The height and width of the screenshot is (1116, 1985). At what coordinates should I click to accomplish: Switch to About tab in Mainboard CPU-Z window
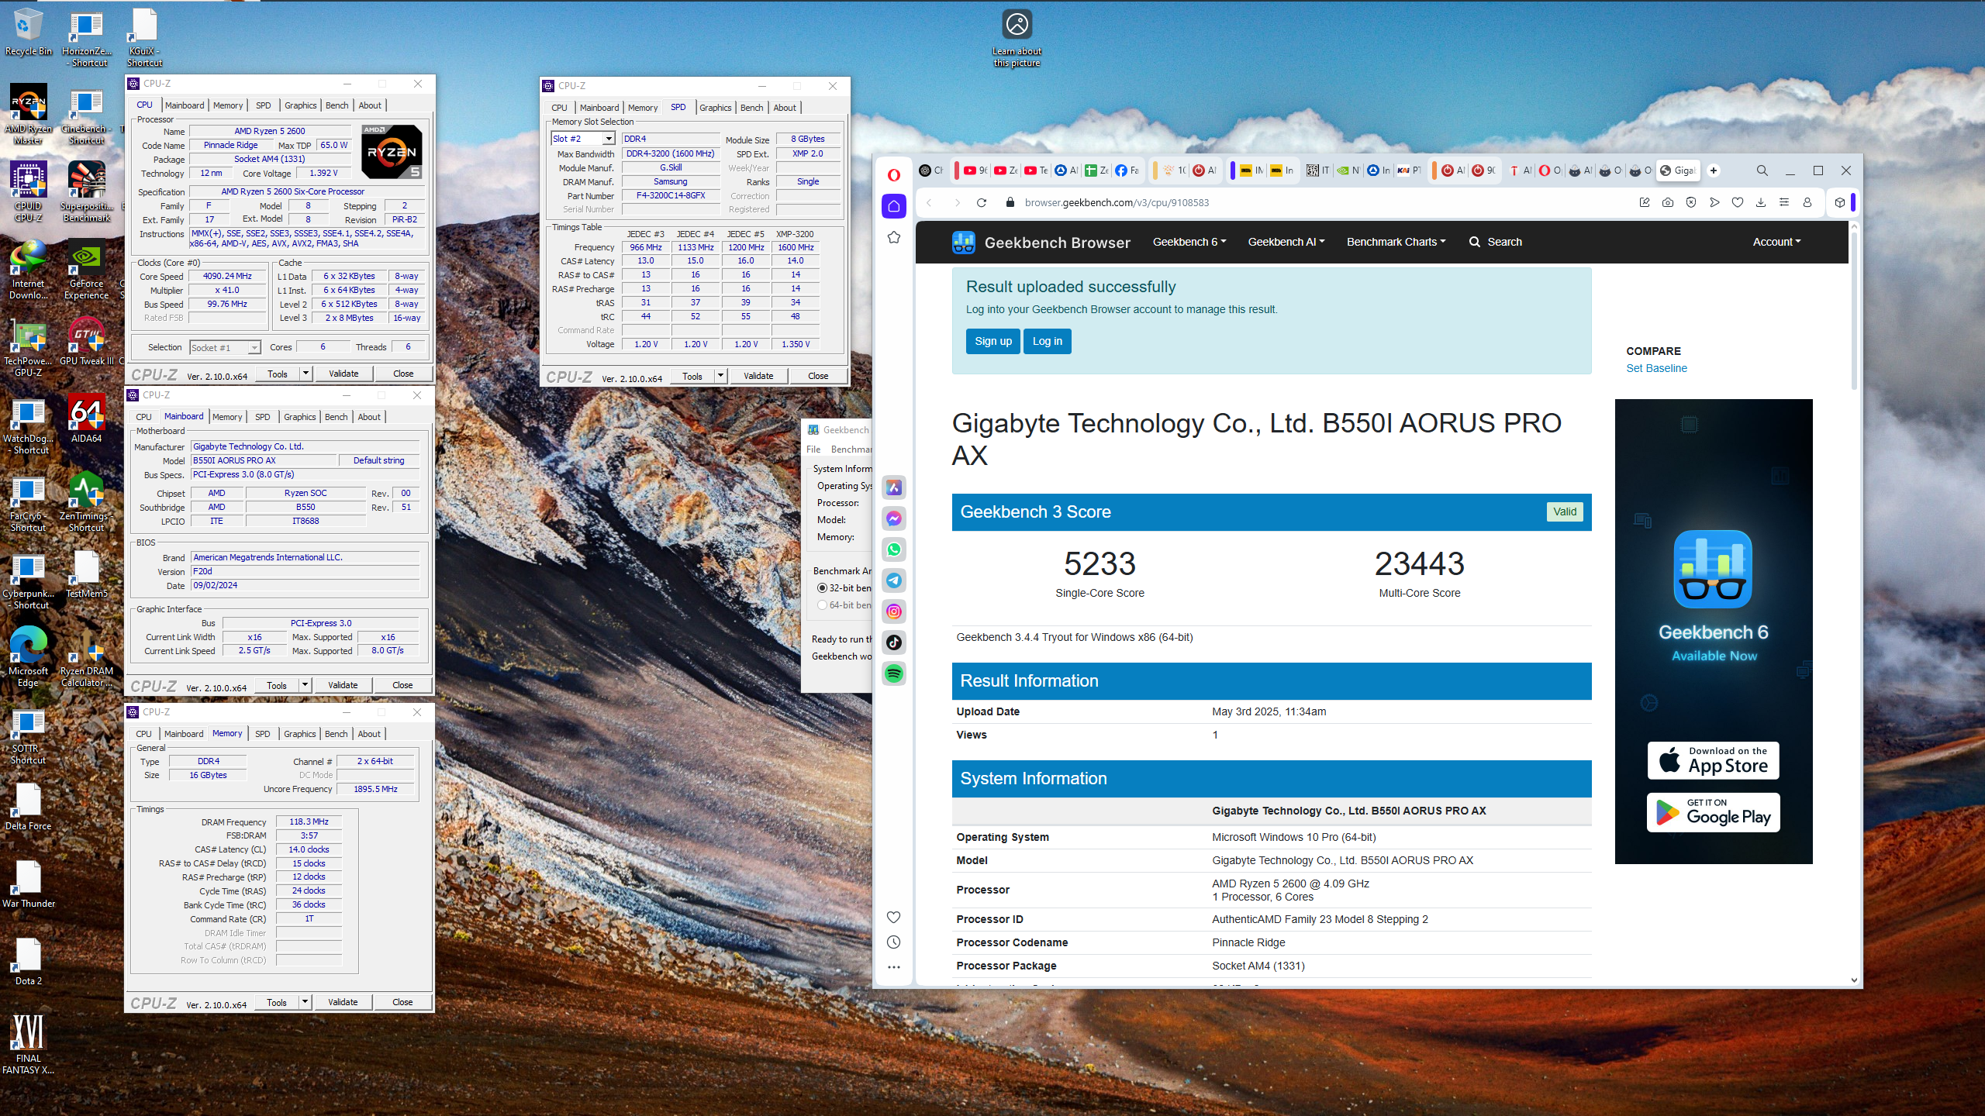[369, 417]
